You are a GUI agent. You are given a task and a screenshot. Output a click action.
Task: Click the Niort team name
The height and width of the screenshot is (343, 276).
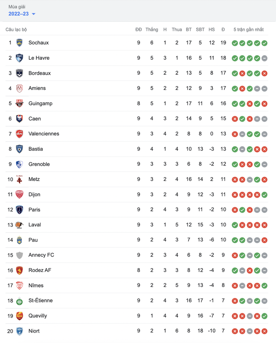coord(34,331)
